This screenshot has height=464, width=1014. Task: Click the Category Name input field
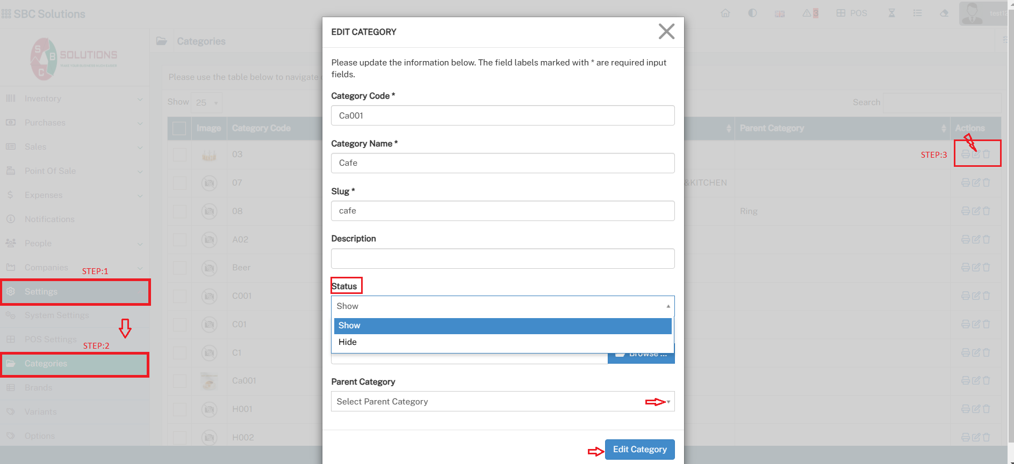tap(502, 163)
